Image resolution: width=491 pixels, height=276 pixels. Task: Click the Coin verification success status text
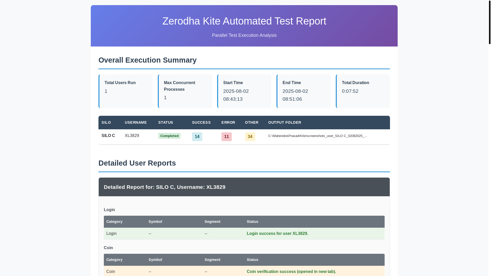click(x=292, y=272)
